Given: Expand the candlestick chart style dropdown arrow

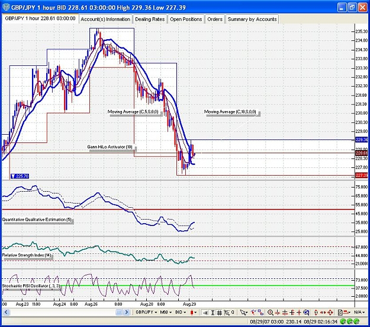Looking at the screenshot, I should click(x=195, y=313).
